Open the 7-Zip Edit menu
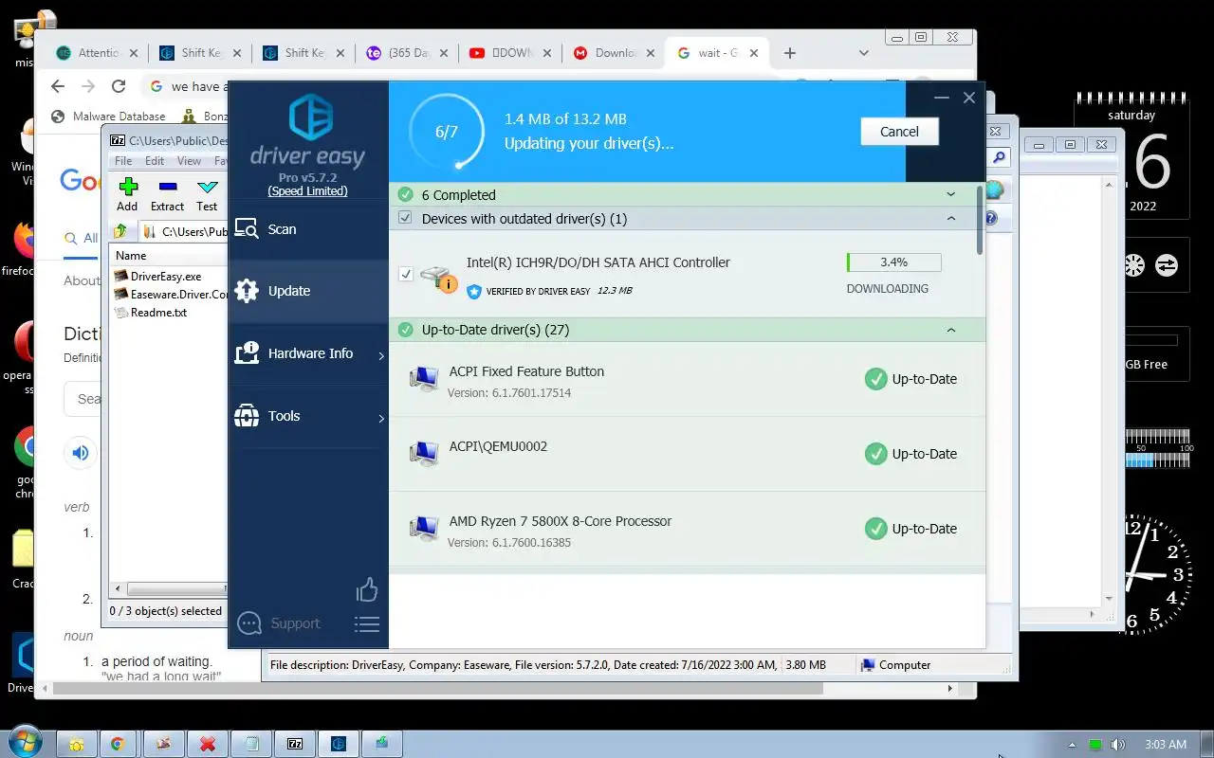1214x758 pixels. (x=155, y=161)
